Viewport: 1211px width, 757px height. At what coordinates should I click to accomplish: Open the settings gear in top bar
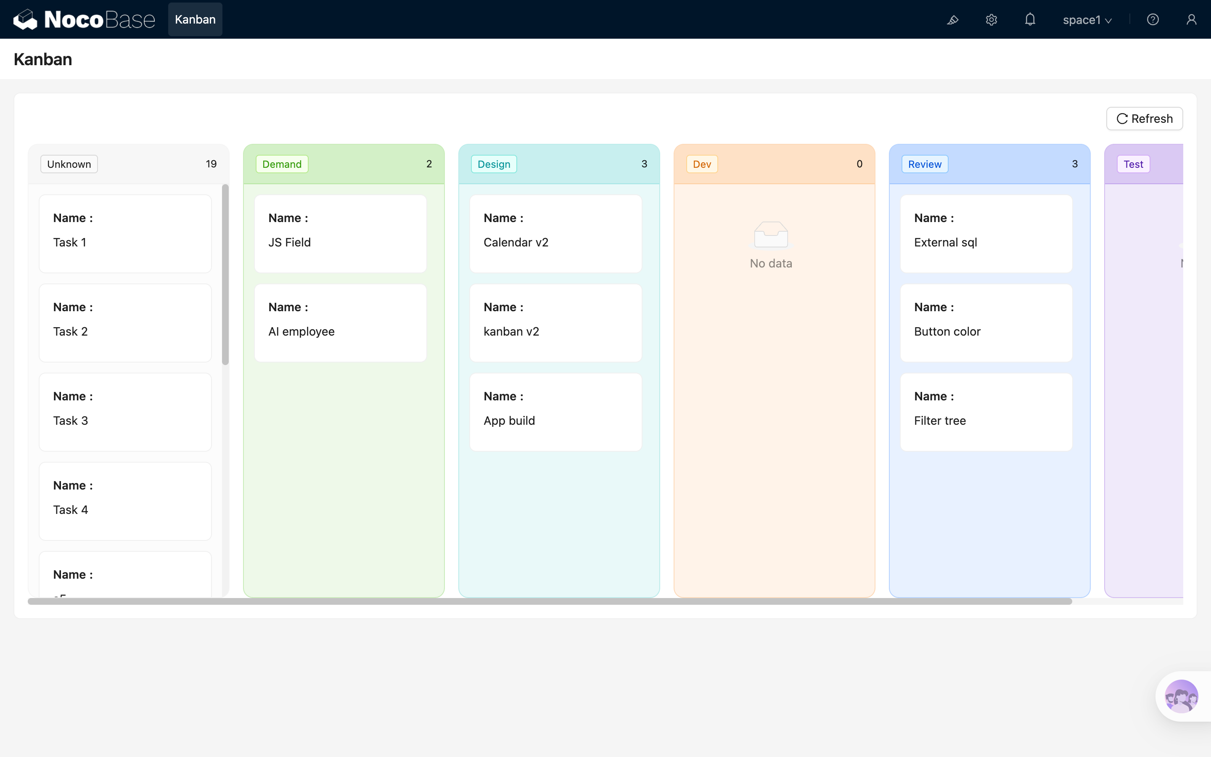point(992,19)
